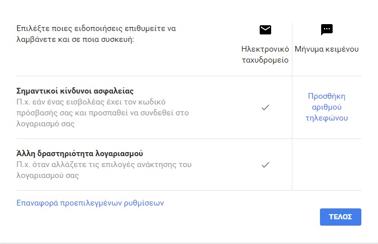378x244 pixels.
Task: Click the Επιλέξτε ποιες ειδοποιήσεις instruction text
Action: coord(96,34)
